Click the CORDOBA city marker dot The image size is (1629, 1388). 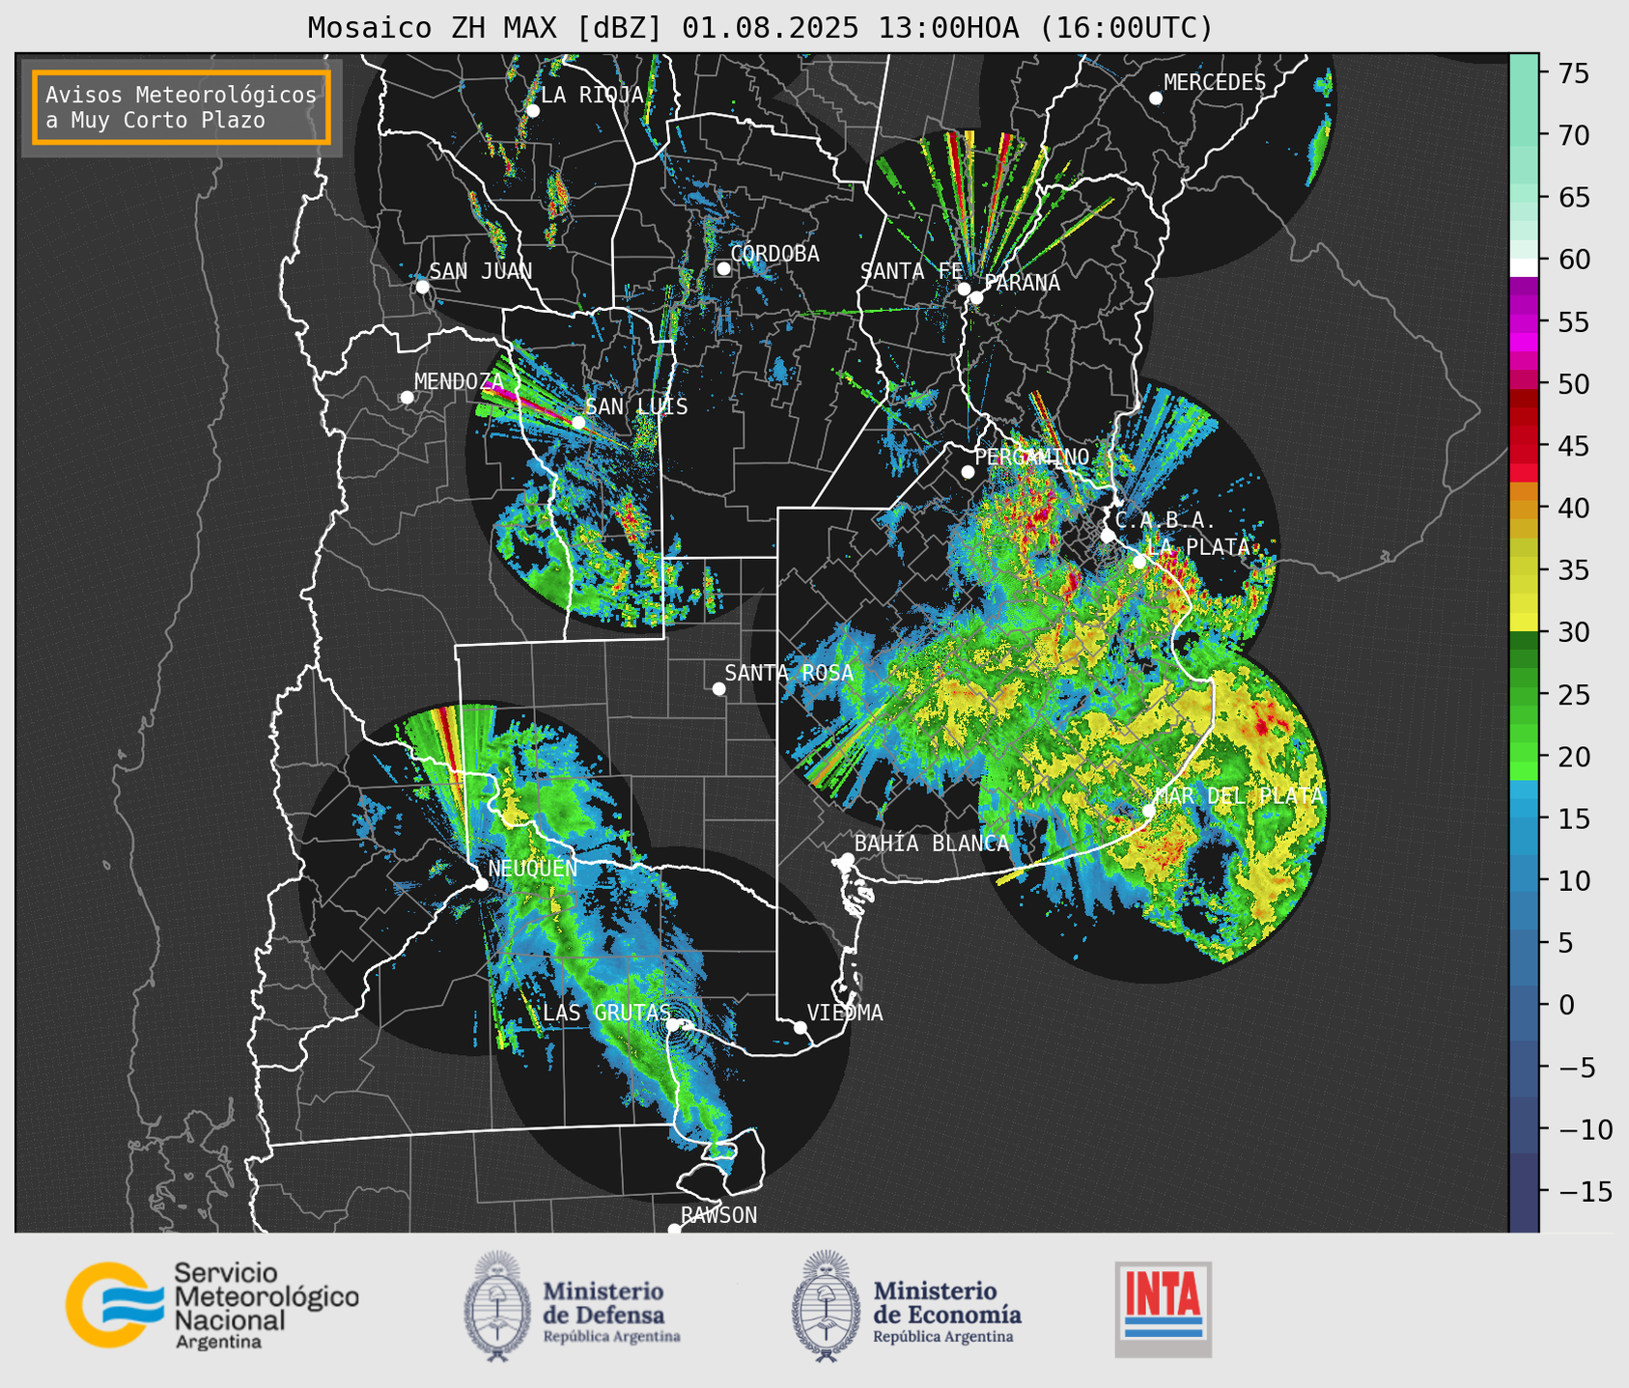pos(723,268)
